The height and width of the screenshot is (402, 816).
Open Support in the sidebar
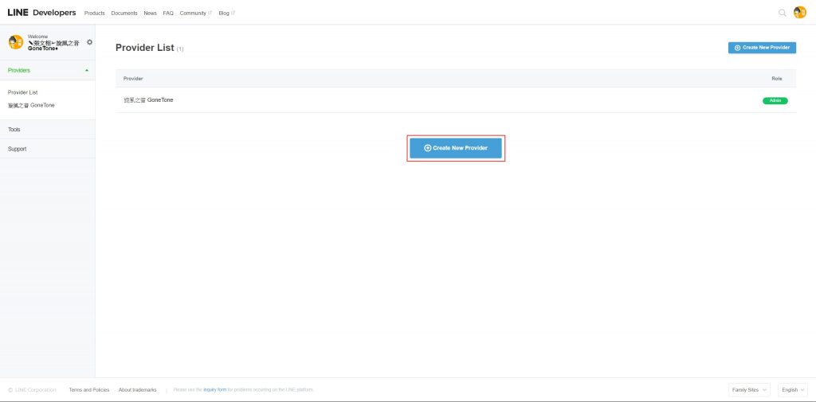click(17, 149)
